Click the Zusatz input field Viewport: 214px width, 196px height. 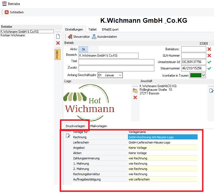coord(116,68)
